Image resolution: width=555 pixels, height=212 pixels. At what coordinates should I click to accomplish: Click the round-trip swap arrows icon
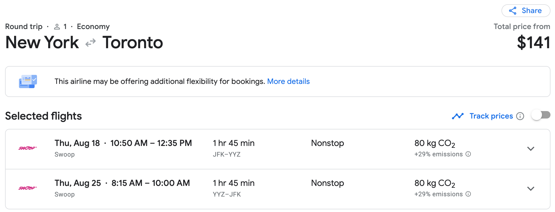(91, 43)
